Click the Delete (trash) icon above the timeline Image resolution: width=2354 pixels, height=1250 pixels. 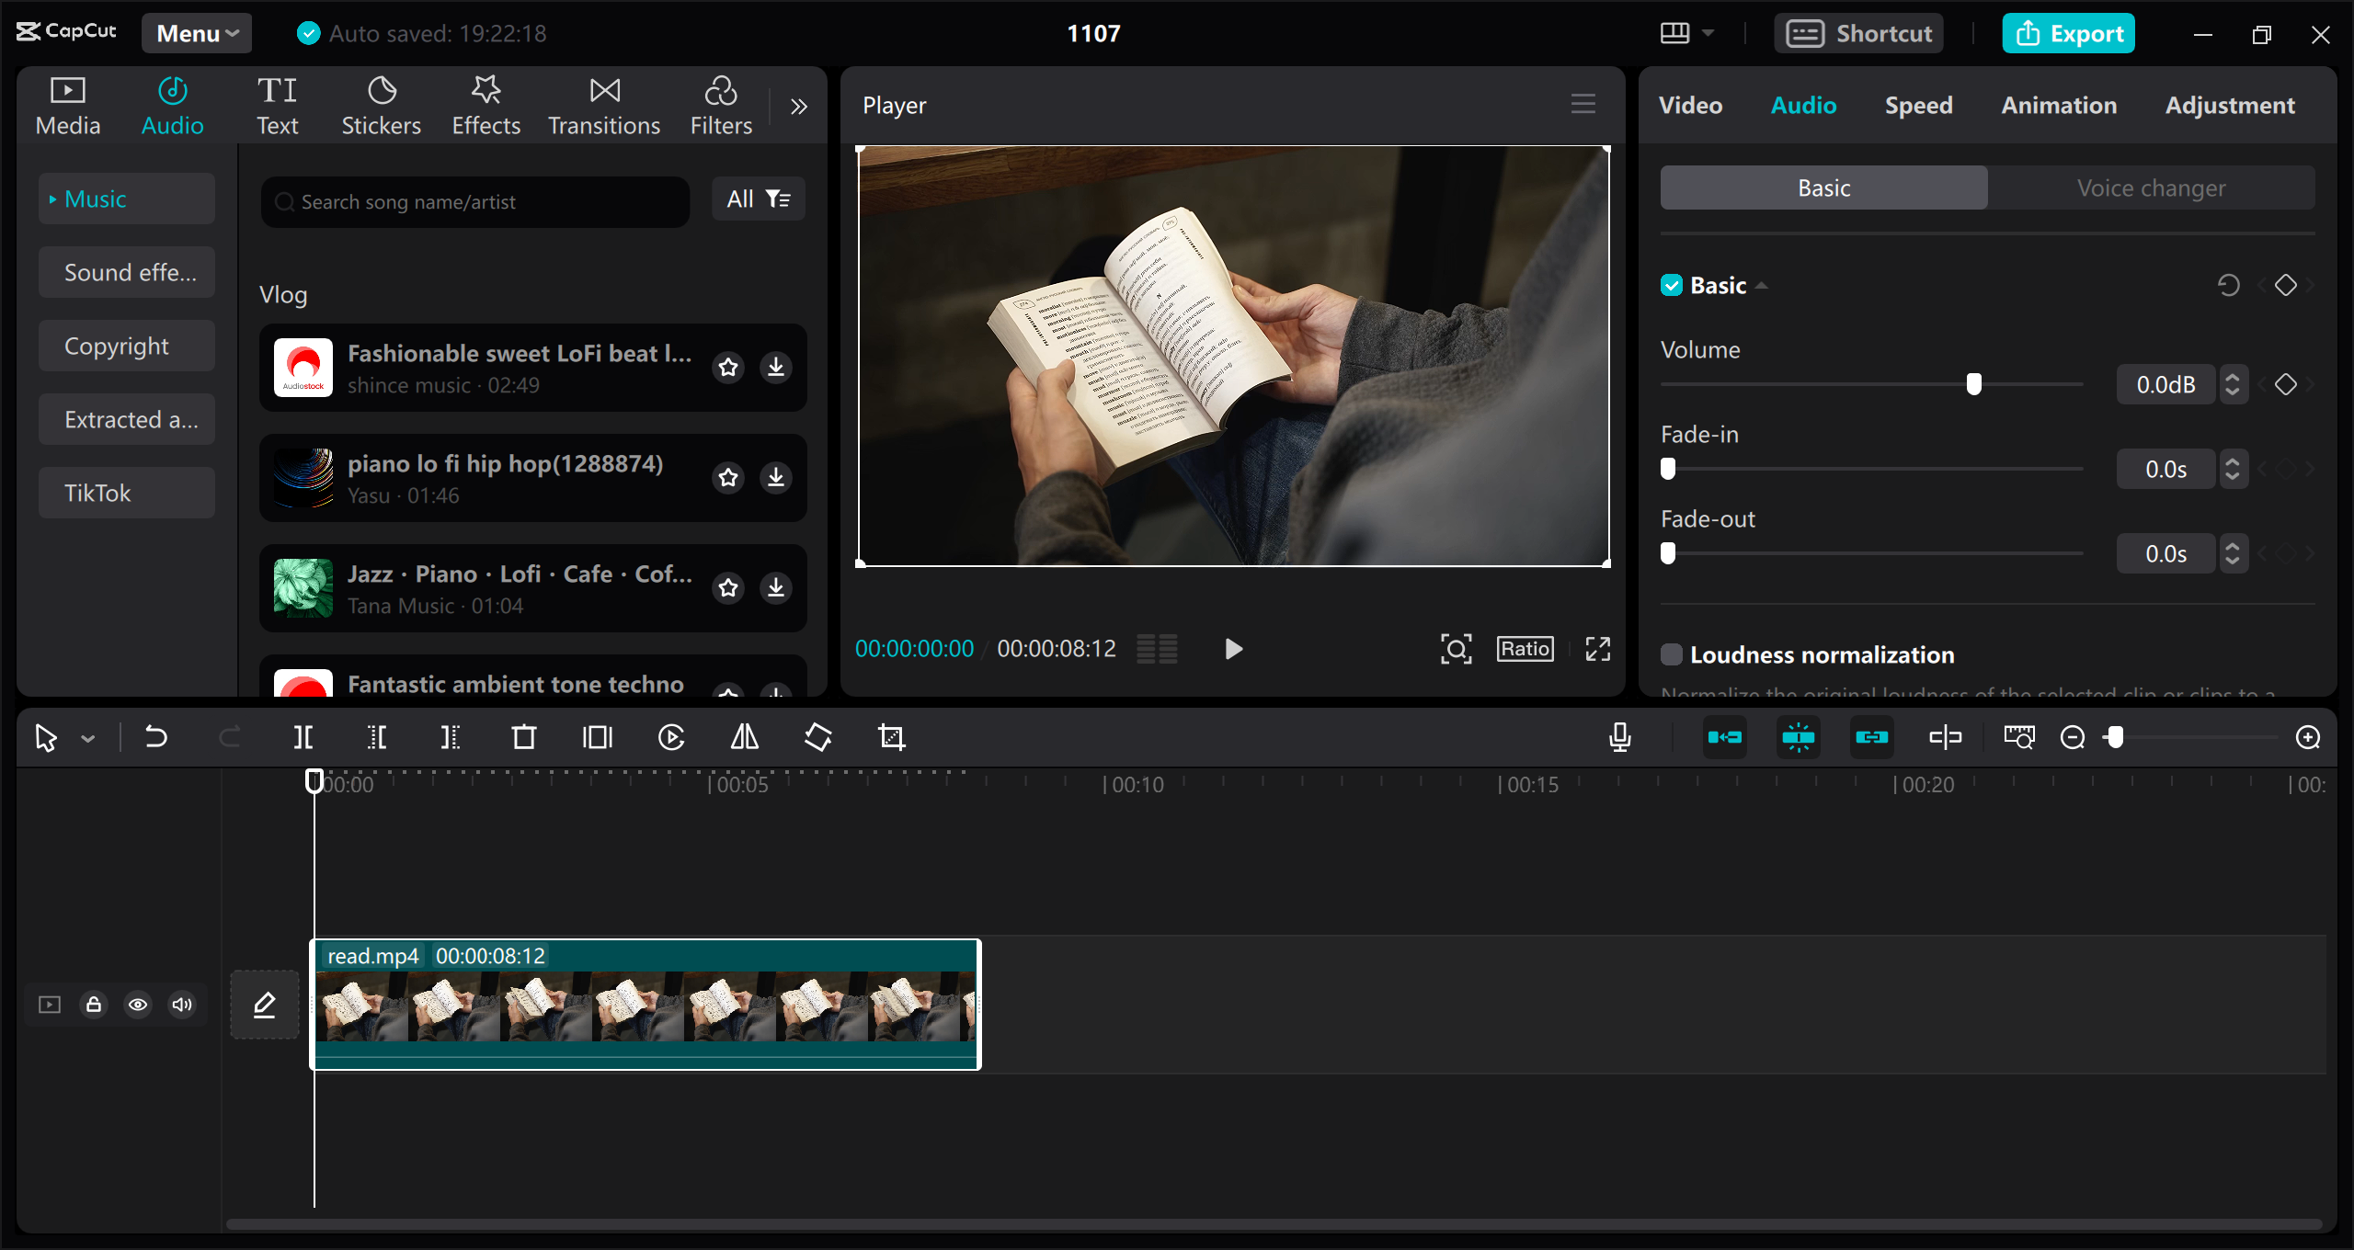(x=523, y=736)
